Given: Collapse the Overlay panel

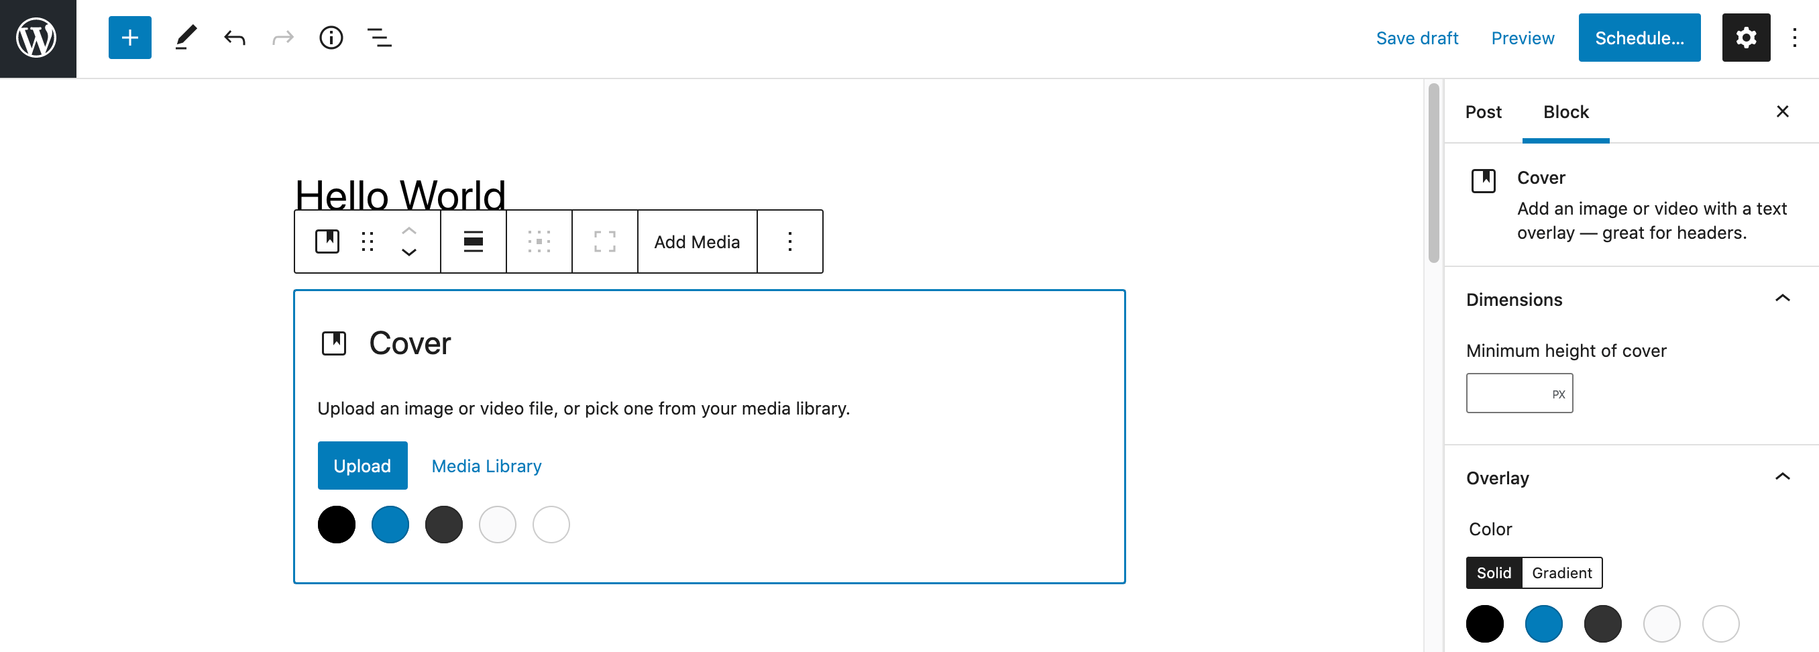Looking at the screenshot, I should pyautogui.click(x=1781, y=478).
